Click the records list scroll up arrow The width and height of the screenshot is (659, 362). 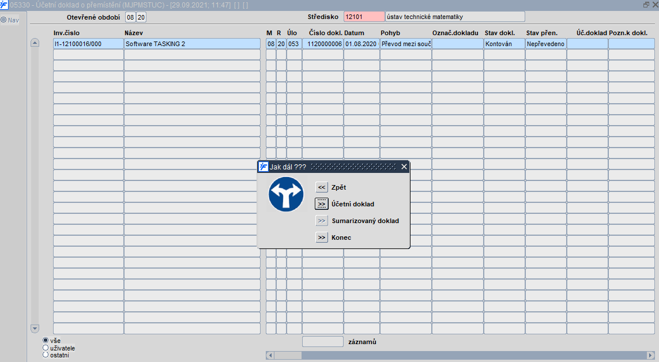(x=35, y=43)
